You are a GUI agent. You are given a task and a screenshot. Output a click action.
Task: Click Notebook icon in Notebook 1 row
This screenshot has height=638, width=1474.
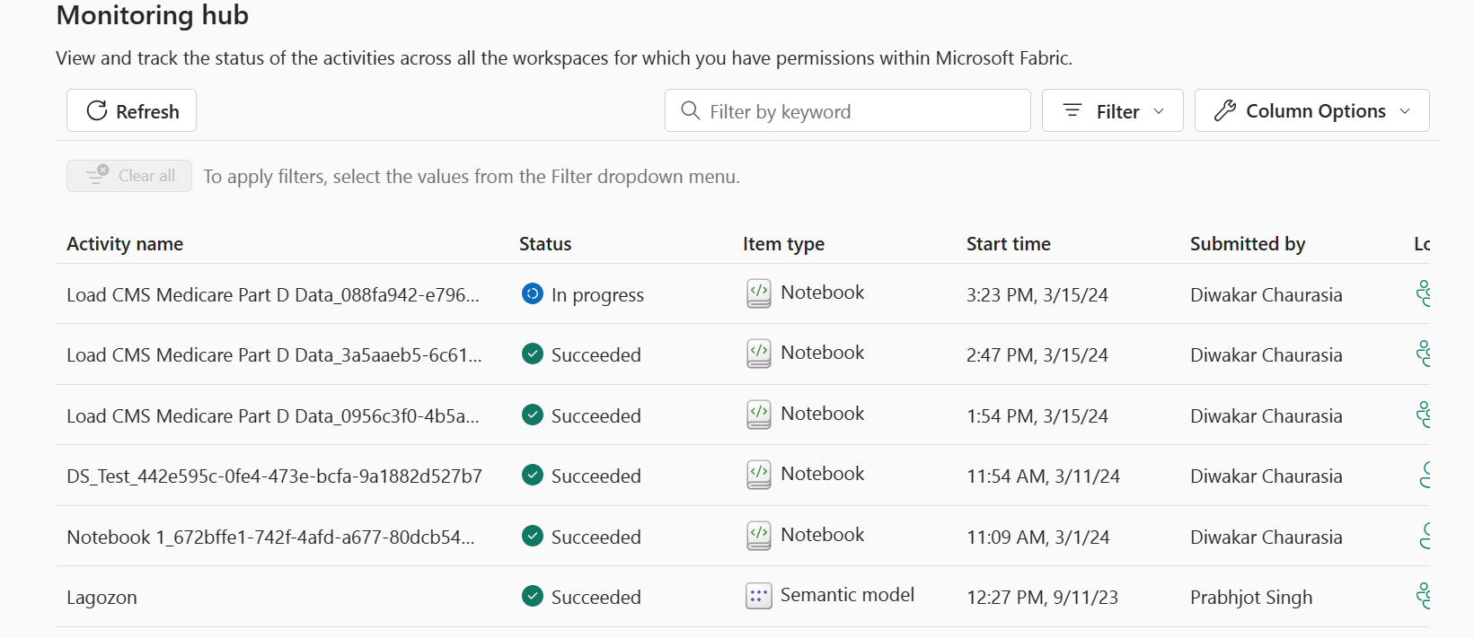click(759, 536)
